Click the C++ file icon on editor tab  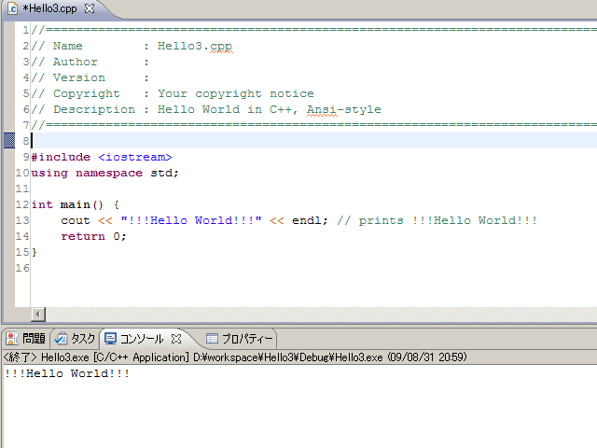12,8
